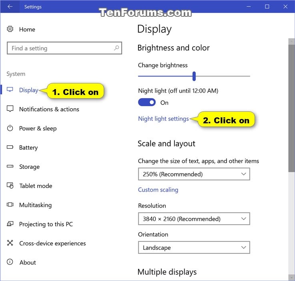Screen dimensions: 295x281
Task: Click the Display monitor icon
Action: click(x=10, y=89)
